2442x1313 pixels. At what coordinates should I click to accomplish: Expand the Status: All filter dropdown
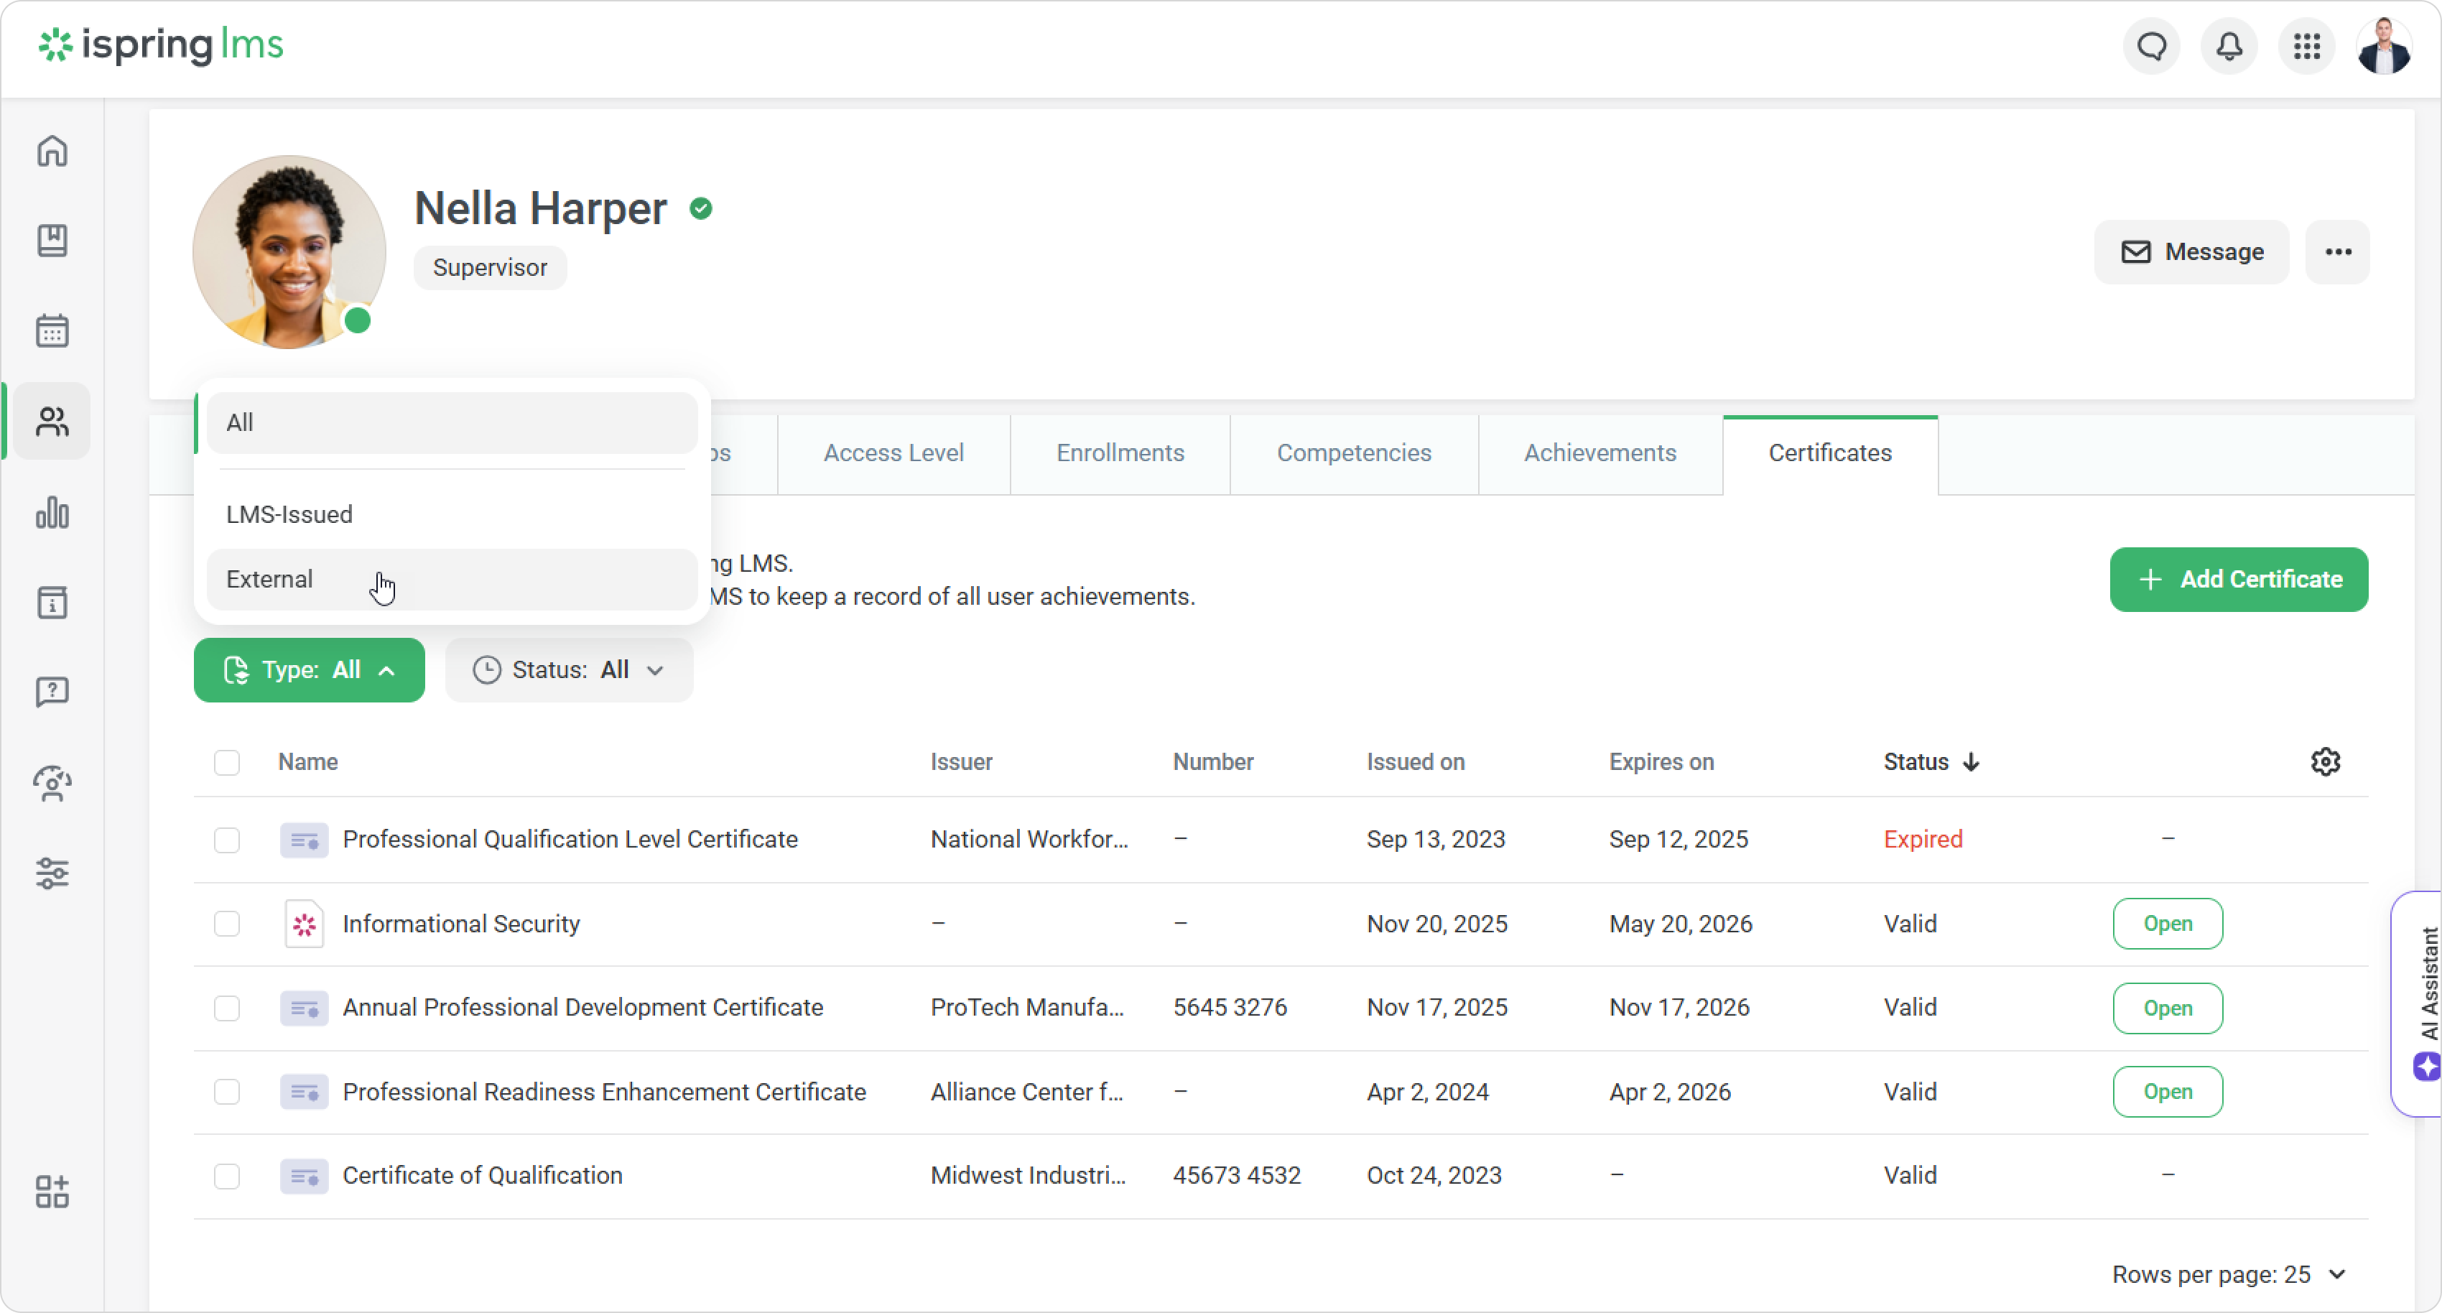[x=569, y=670]
